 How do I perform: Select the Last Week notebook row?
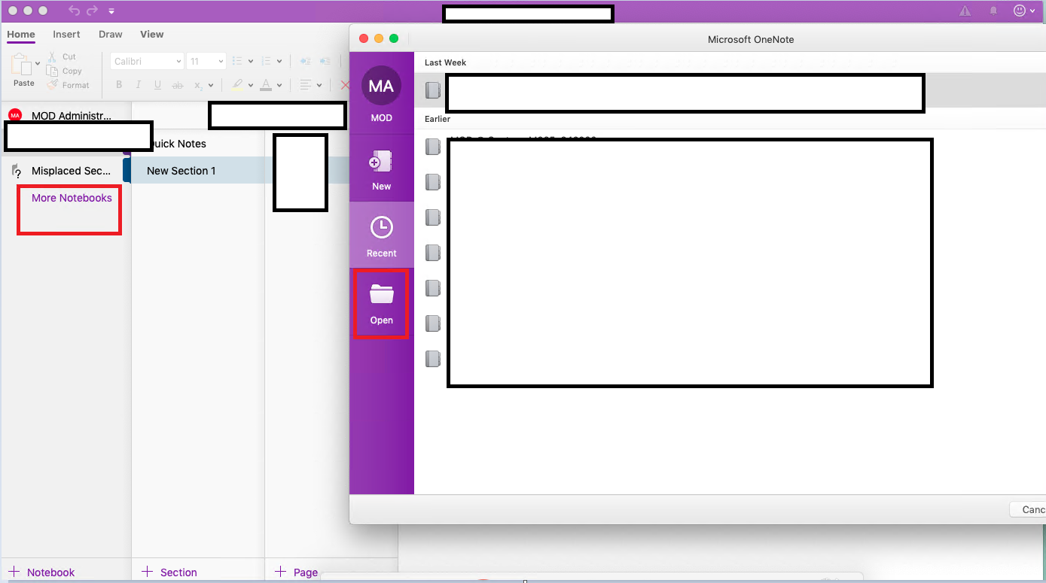pos(730,90)
